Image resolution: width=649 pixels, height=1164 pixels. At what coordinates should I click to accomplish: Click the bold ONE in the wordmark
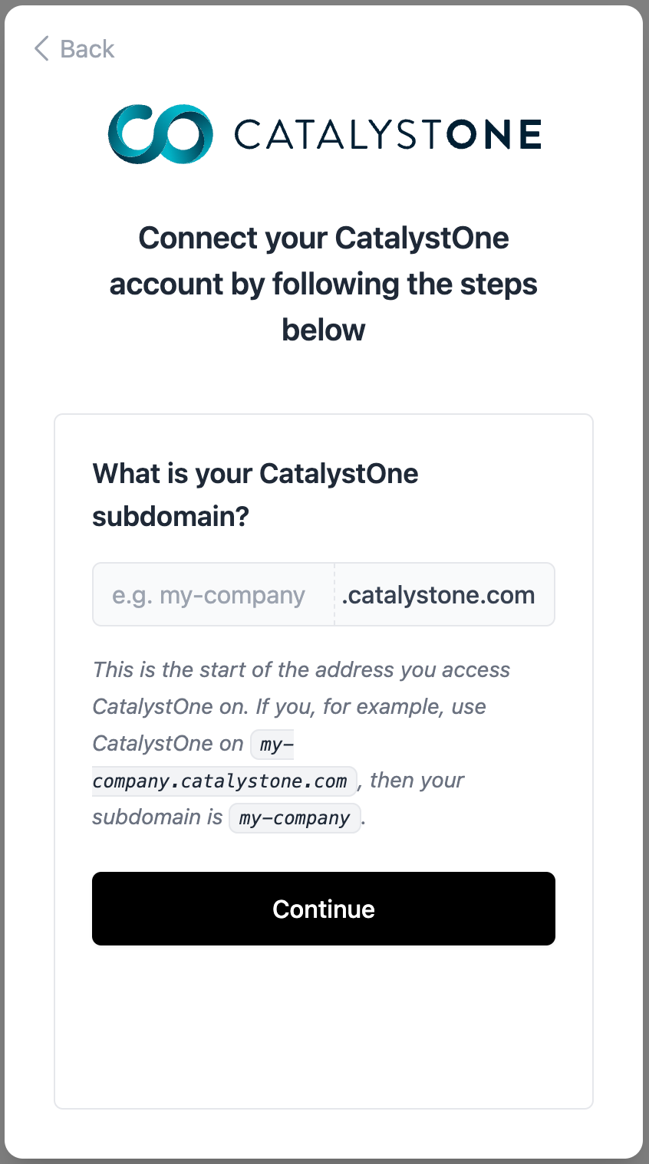[493, 135]
